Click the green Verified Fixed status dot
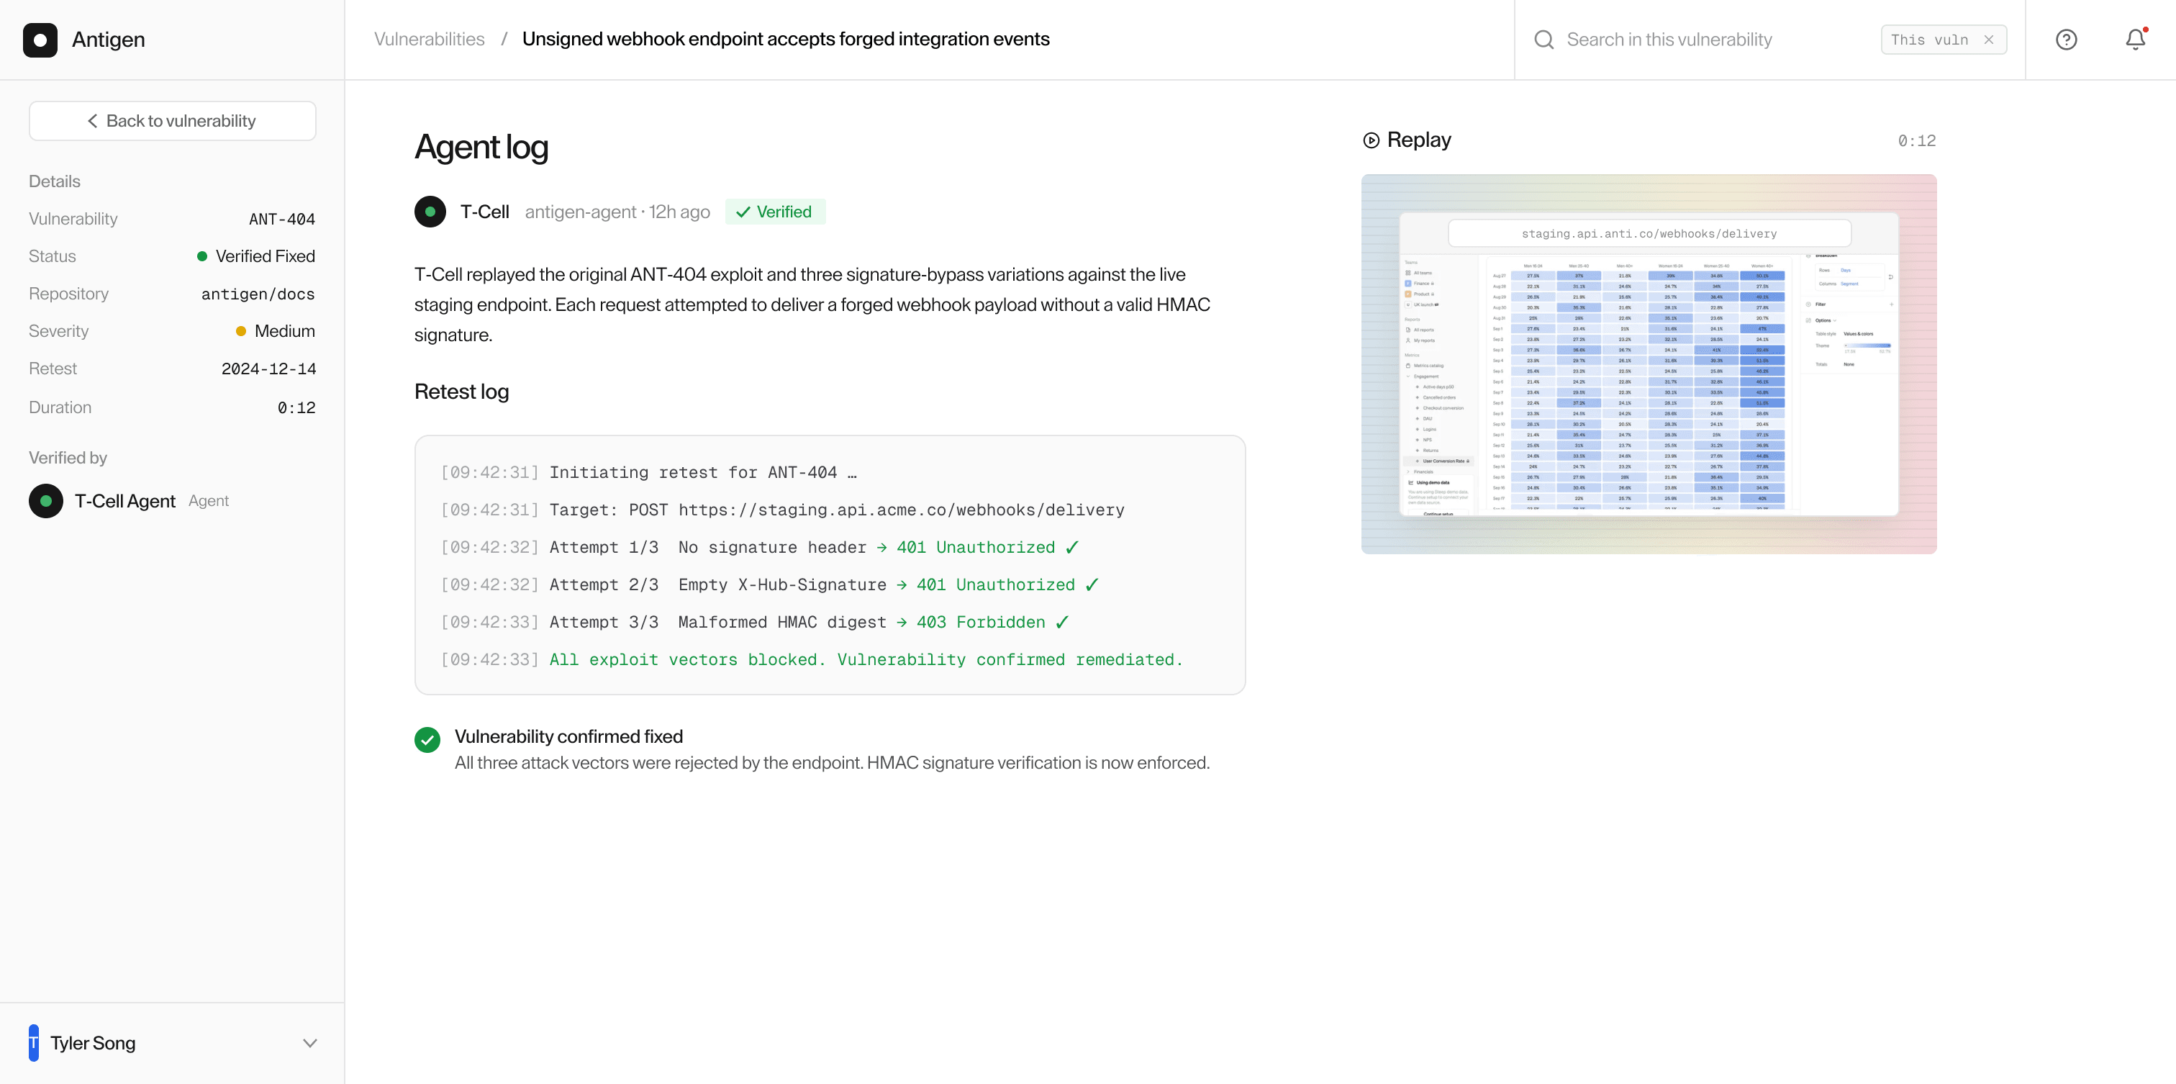Viewport: 2176px width, 1084px height. (x=202, y=256)
